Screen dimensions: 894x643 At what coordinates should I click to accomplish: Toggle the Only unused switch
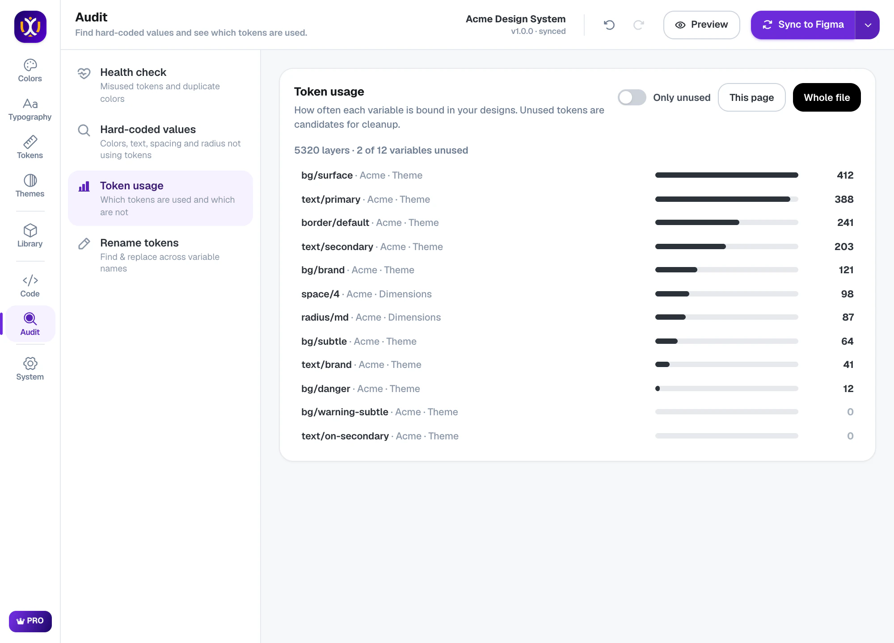(x=632, y=97)
